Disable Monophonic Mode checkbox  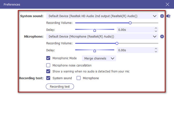click(48, 58)
